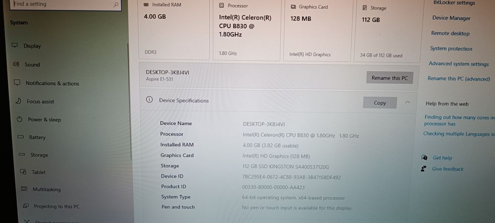The image size is (495, 223).
Task: Click the Storage card disk icon
Action: click(365, 7)
